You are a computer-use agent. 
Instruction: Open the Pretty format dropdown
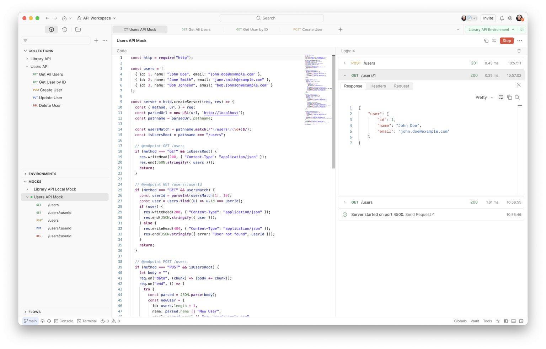click(x=484, y=98)
